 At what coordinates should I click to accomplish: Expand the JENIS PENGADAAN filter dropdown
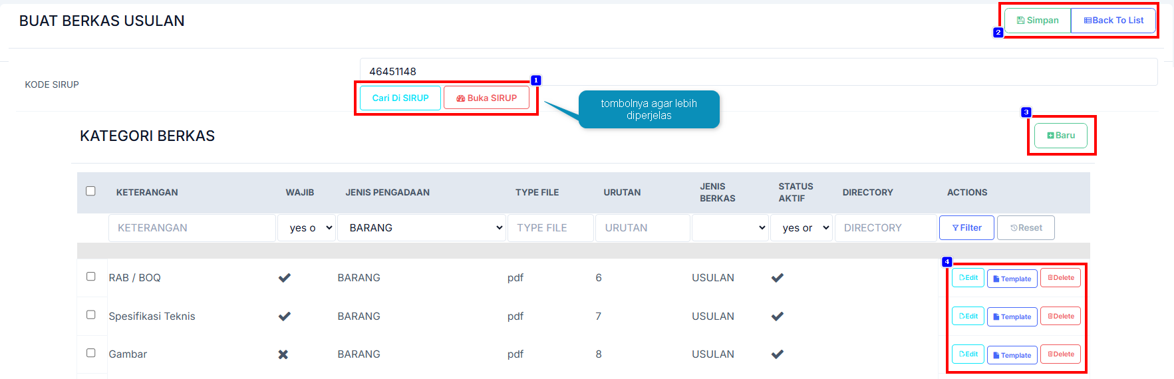pyautogui.click(x=422, y=227)
